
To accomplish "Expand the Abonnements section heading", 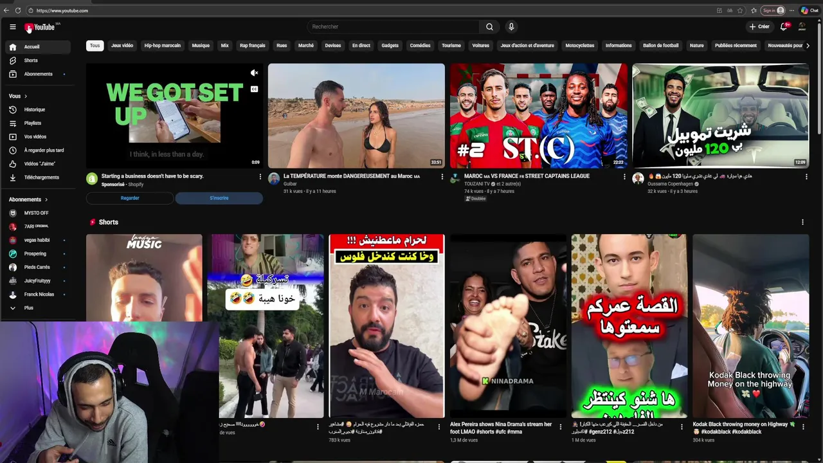I will [x=28, y=199].
